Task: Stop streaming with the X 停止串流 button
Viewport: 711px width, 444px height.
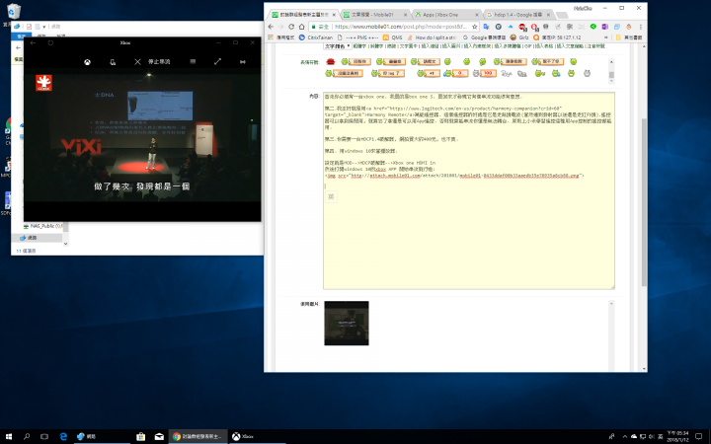Action: [152, 61]
